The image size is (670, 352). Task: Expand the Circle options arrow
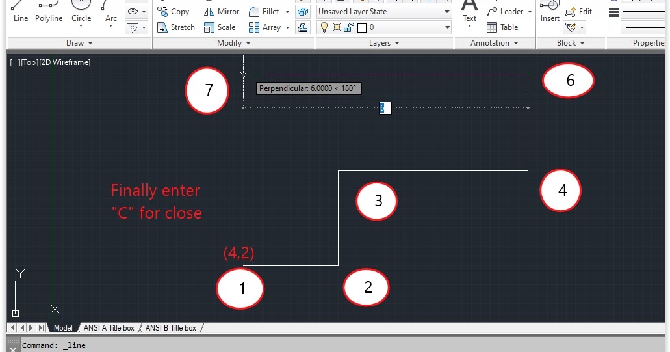click(x=81, y=26)
